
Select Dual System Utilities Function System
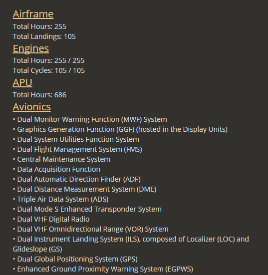(76, 139)
